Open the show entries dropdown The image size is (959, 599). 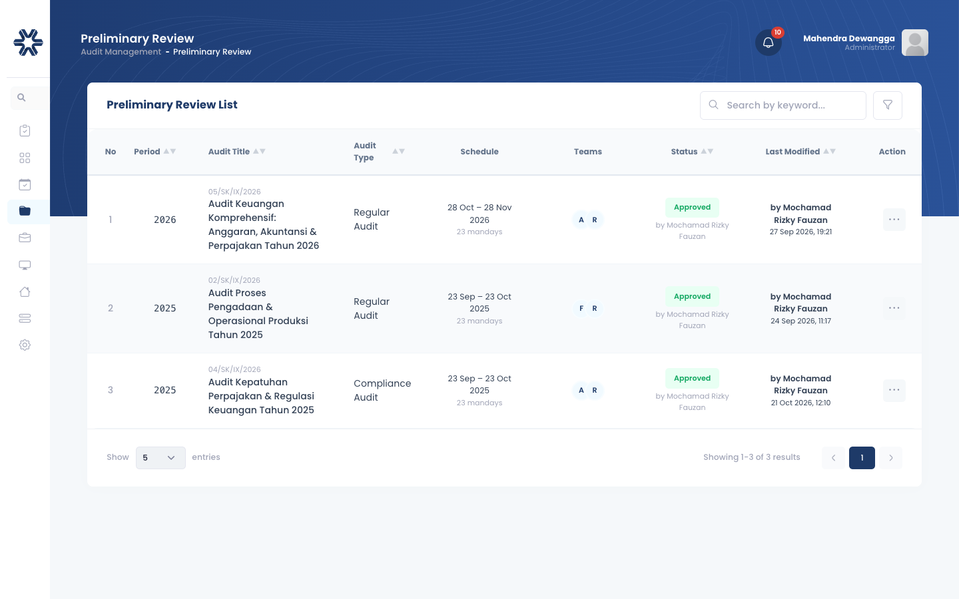160,458
